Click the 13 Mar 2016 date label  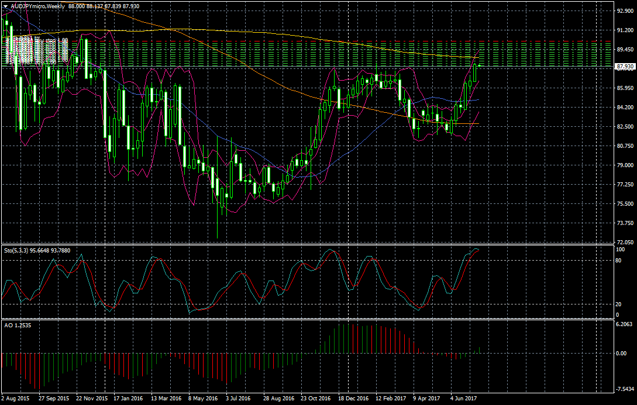coord(166,398)
